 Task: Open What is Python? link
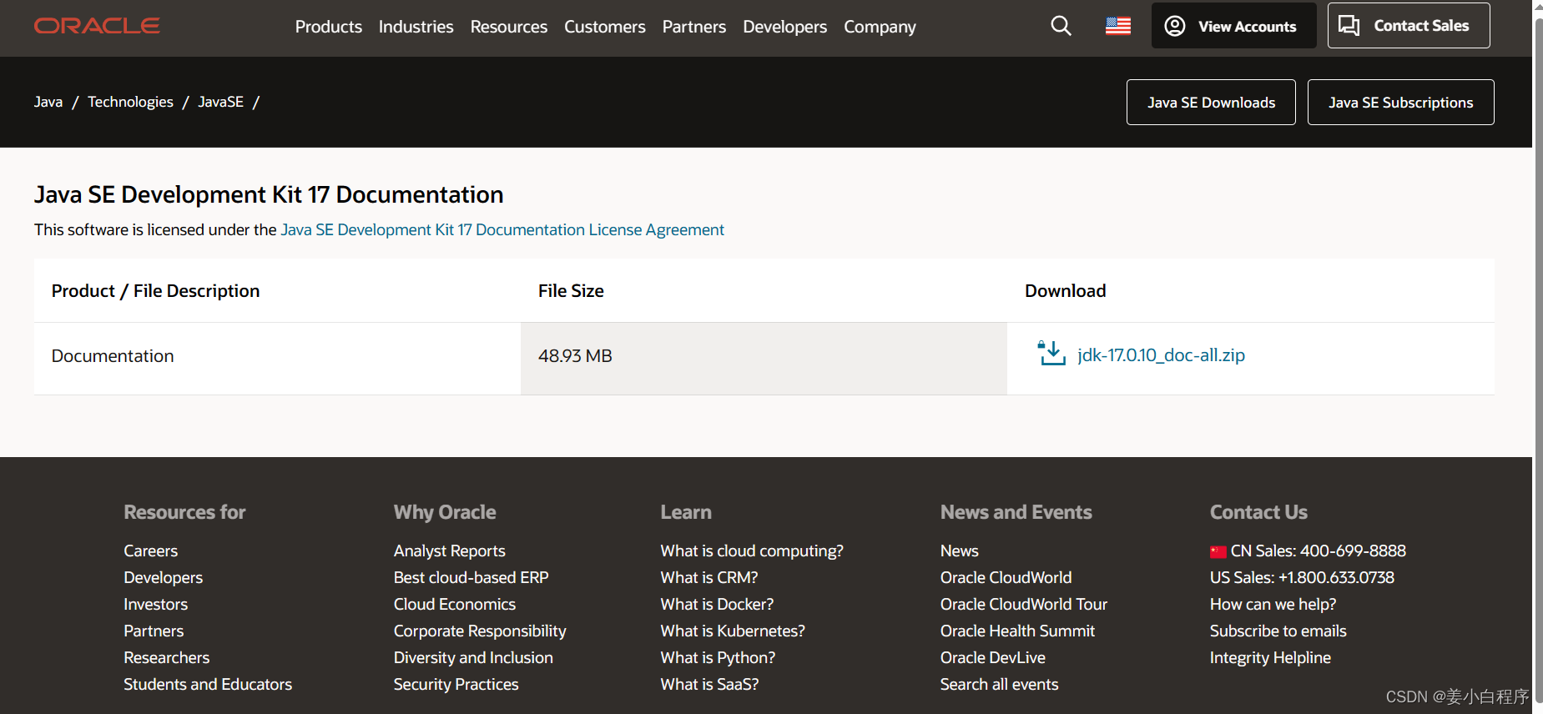[718, 657]
